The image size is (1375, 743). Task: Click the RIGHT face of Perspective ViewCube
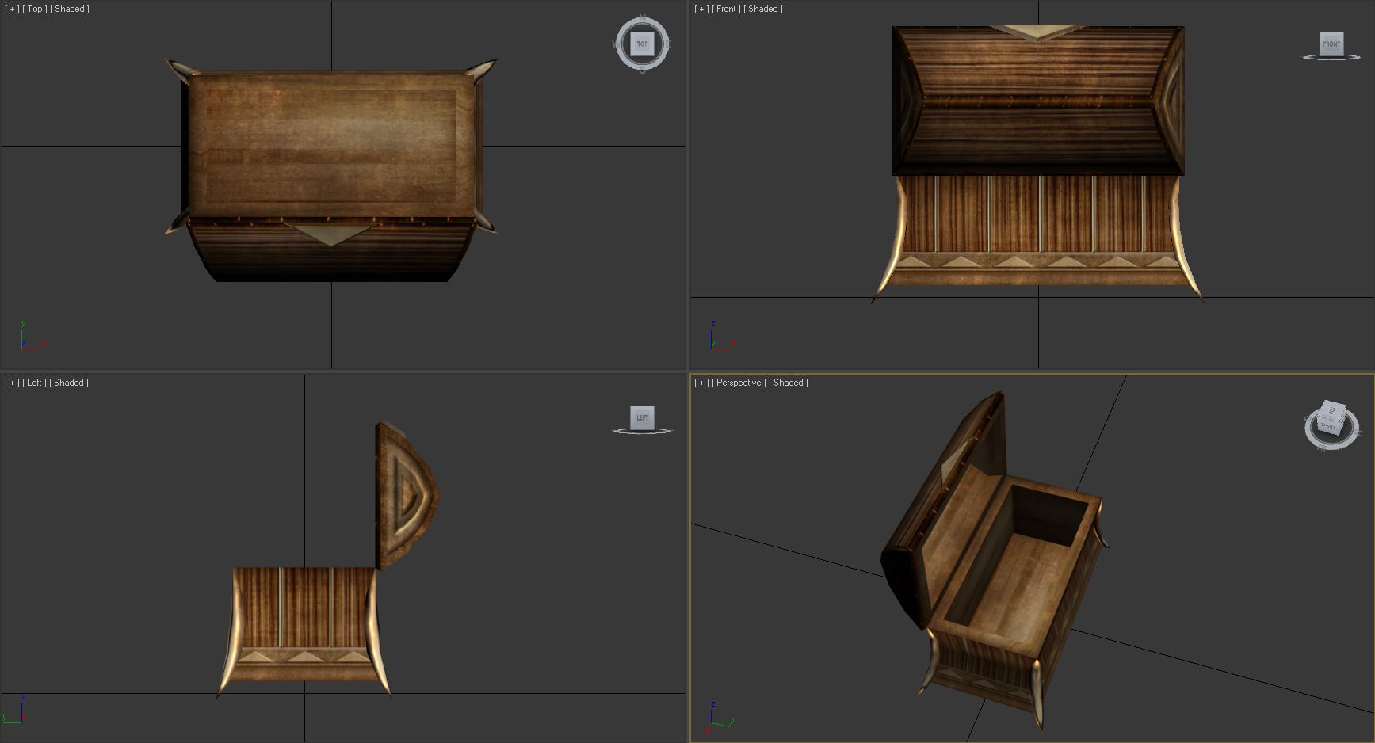click(1329, 426)
